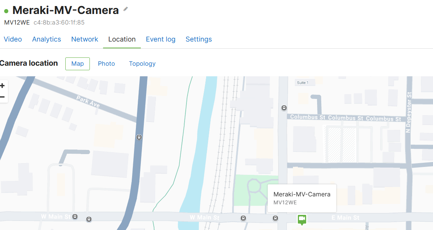Click the bus stop icon immediately left of the camera marker
Viewport: 433px width, 230px height.
(x=275, y=218)
